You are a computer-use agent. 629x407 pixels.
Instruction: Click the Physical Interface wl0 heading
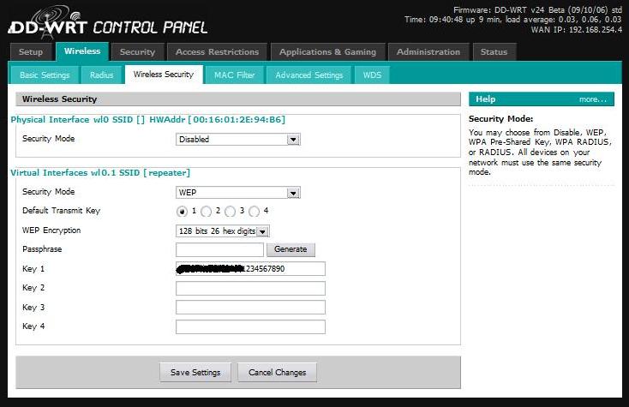click(x=147, y=119)
